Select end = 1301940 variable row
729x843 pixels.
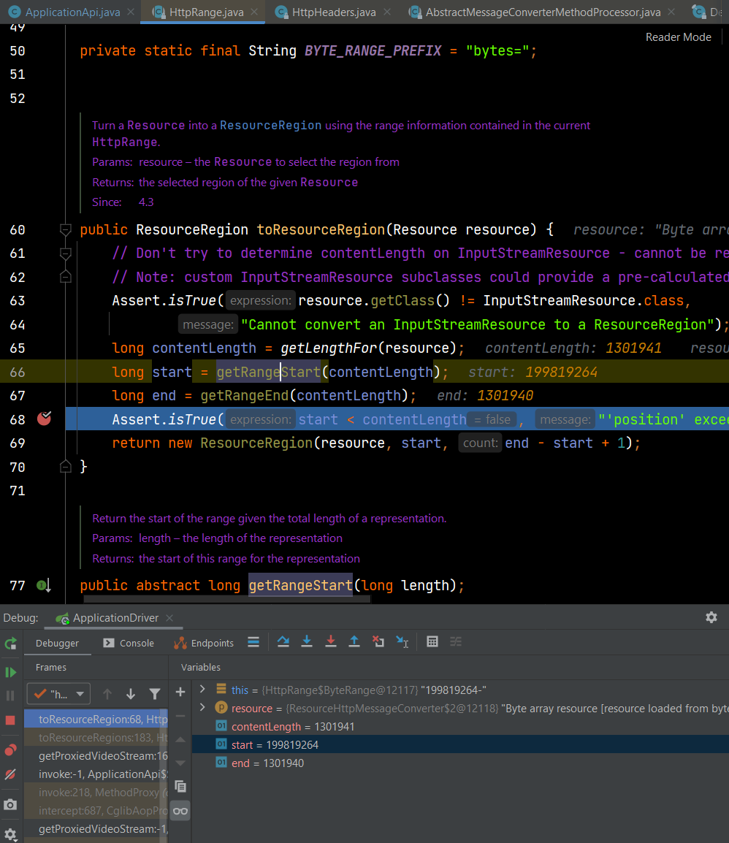pyautogui.click(x=460, y=763)
